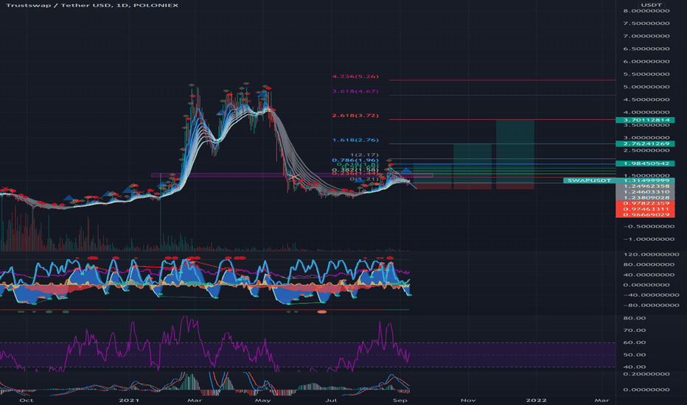The width and height of the screenshot is (687, 405).
Task: Select the 0.786(1.96) Fibonacci label
Action: click(355, 161)
